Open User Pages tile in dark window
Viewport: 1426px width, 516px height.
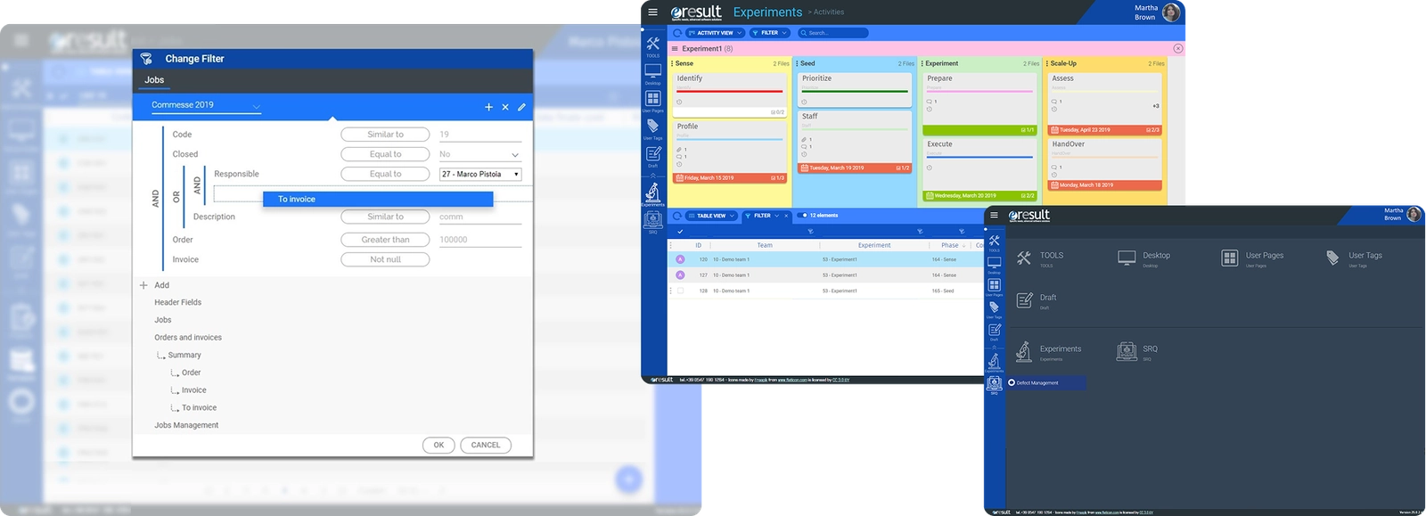click(x=1252, y=258)
